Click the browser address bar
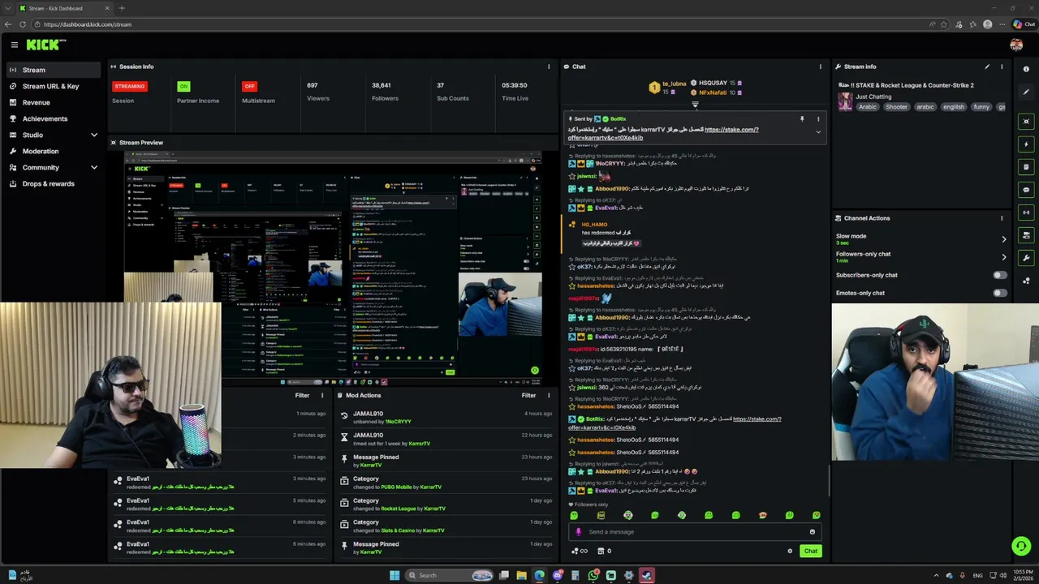The width and height of the screenshot is (1039, 584). (479, 24)
